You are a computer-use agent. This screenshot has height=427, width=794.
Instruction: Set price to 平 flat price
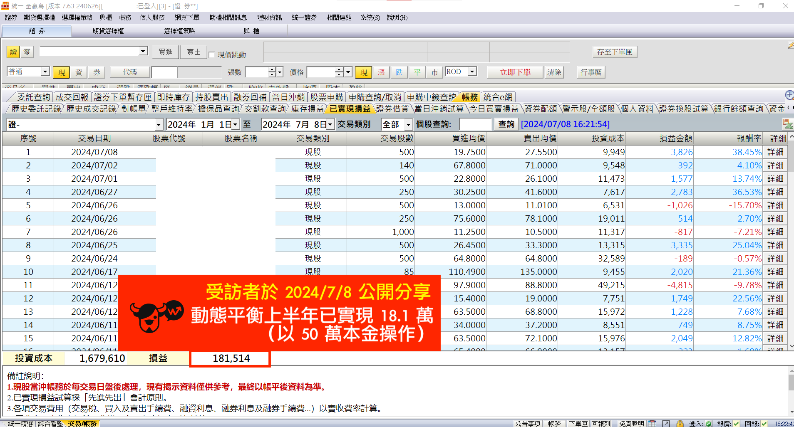417,72
